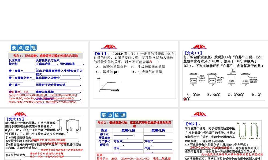Click the line '(1) 你提出的假设是'
This screenshot has height=160, width=268.
[18, 137]
